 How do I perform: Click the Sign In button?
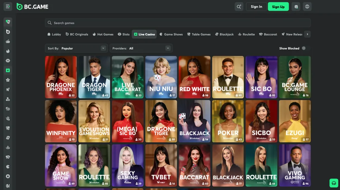coord(256,7)
